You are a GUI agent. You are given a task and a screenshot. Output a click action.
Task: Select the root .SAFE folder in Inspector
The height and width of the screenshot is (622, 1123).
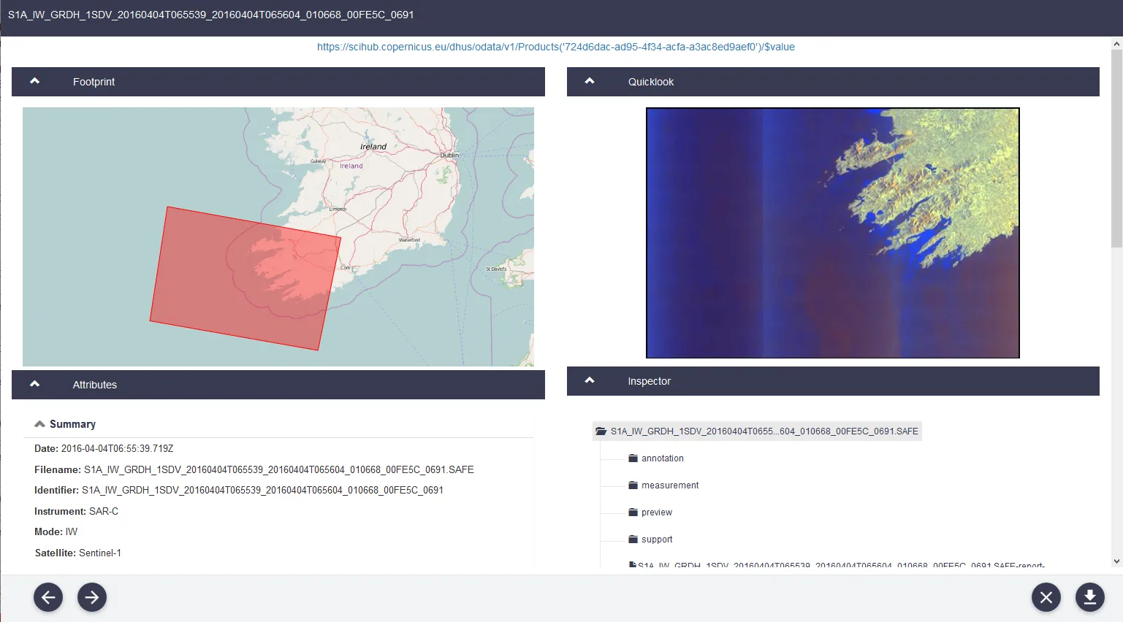[x=757, y=431]
